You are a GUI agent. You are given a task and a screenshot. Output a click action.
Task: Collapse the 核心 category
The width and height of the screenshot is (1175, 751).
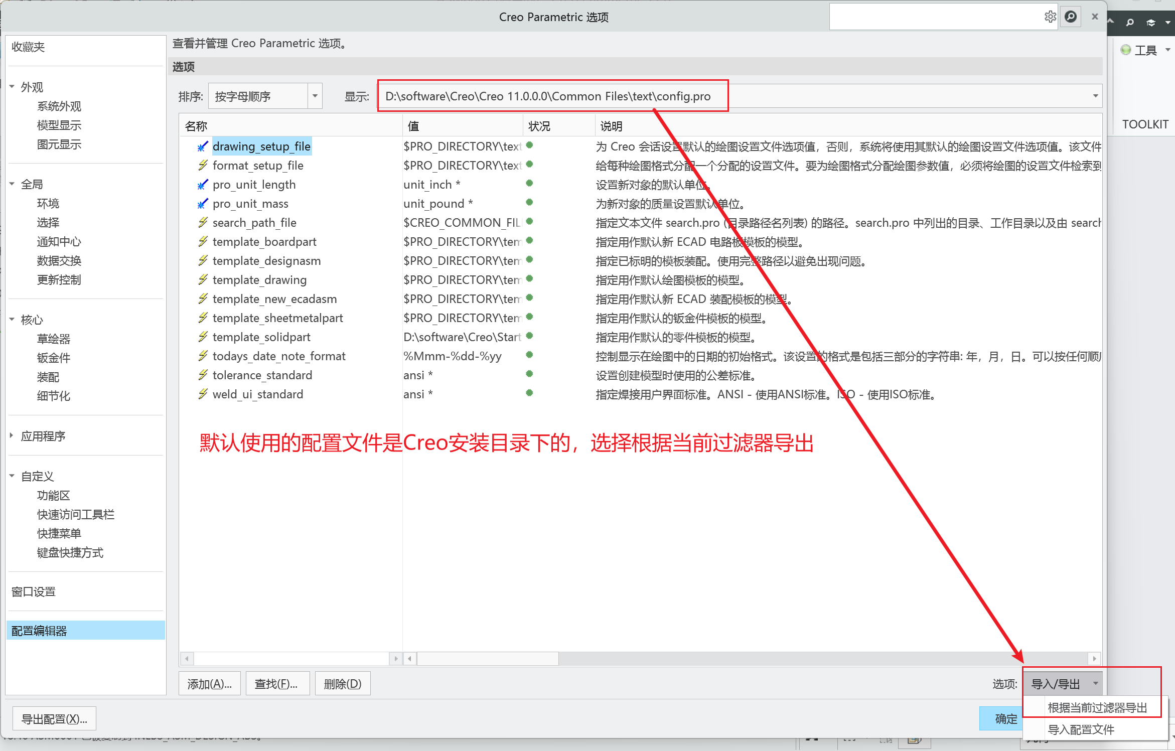(x=12, y=320)
